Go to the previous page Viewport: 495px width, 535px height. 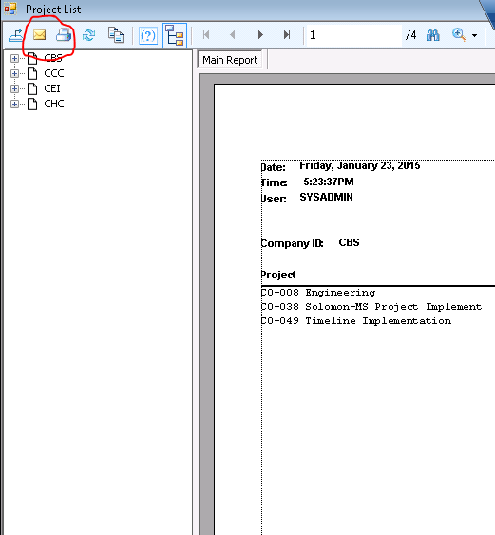tap(233, 35)
